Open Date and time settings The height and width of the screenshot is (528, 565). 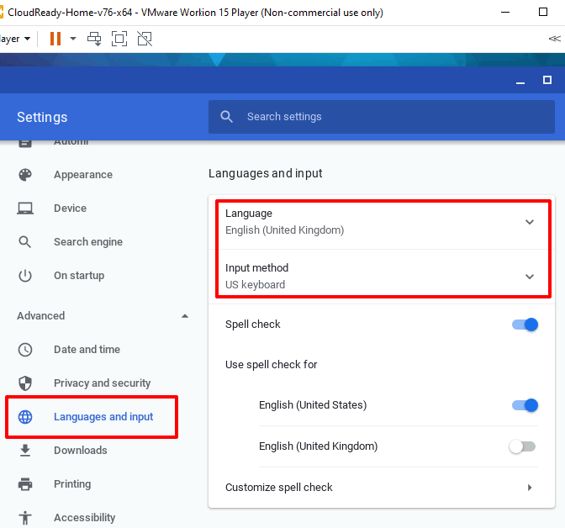(x=87, y=350)
